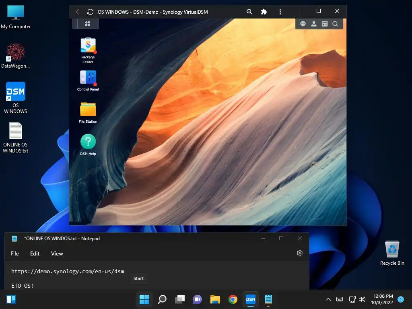
Task: Open the DSM Control Panel icon
Action: click(x=88, y=80)
